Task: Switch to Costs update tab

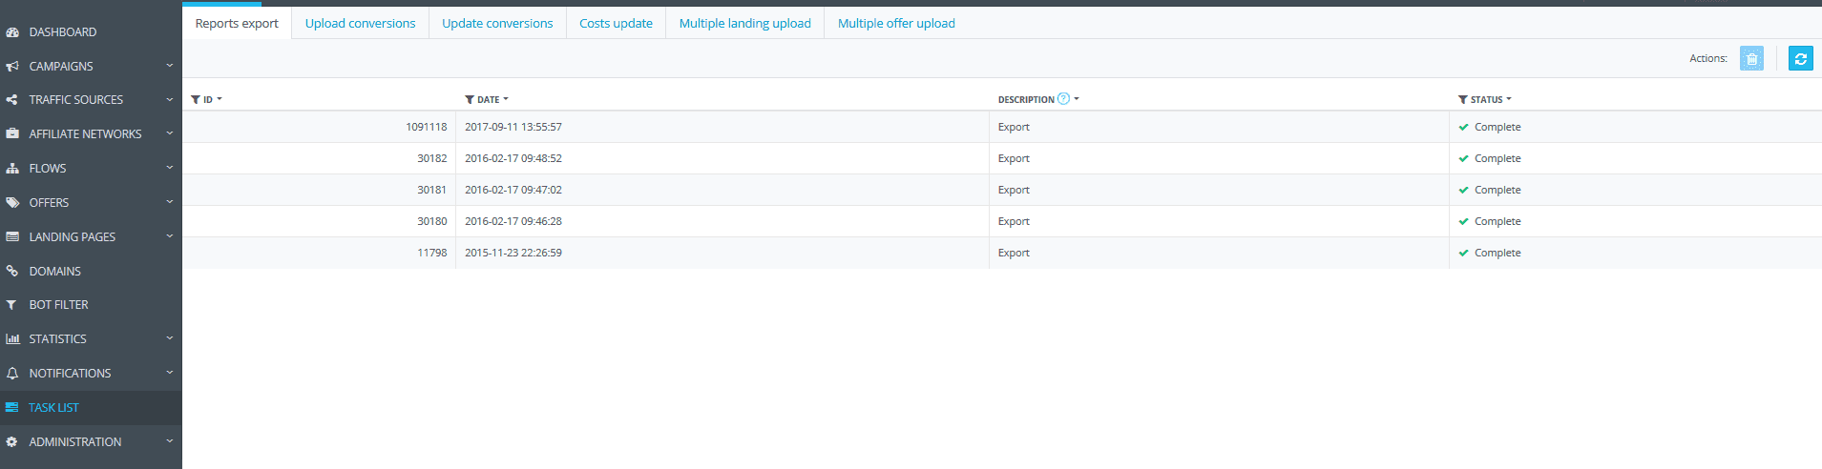Action: pyautogui.click(x=616, y=23)
